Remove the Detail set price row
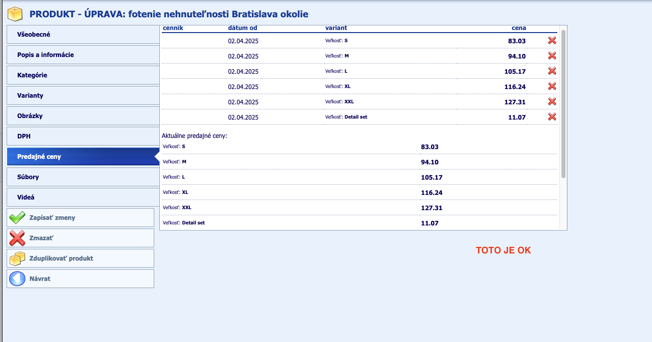652x342 pixels. [552, 117]
